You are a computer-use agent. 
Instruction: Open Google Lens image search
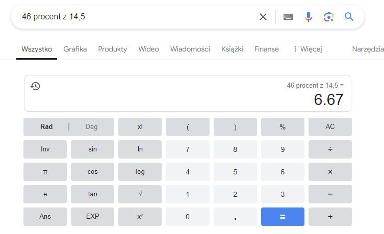pyautogui.click(x=328, y=17)
